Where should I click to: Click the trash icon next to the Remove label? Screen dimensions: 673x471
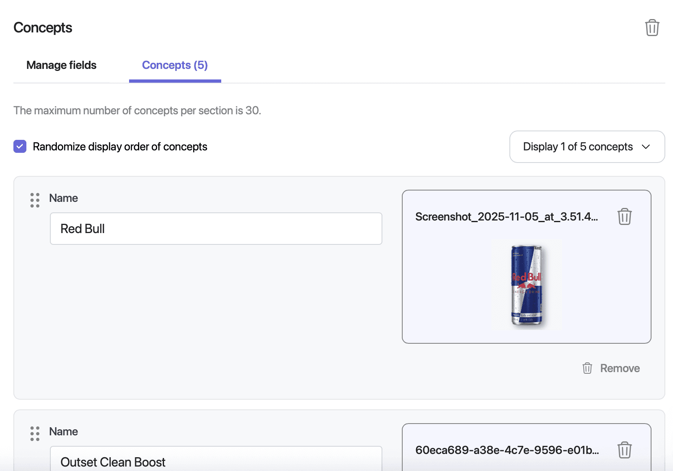(x=587, y=368)
